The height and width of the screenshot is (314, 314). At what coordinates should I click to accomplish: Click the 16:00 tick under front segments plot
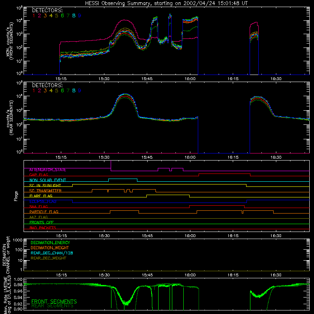[x=190, y=79]
